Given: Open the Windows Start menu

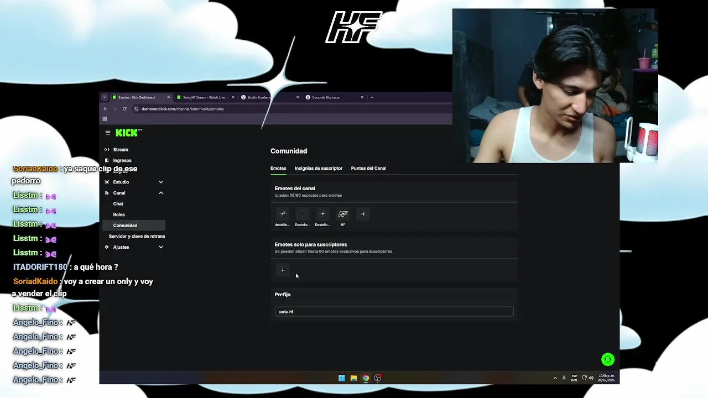Looking at the screenshot, I should point(341,378).
